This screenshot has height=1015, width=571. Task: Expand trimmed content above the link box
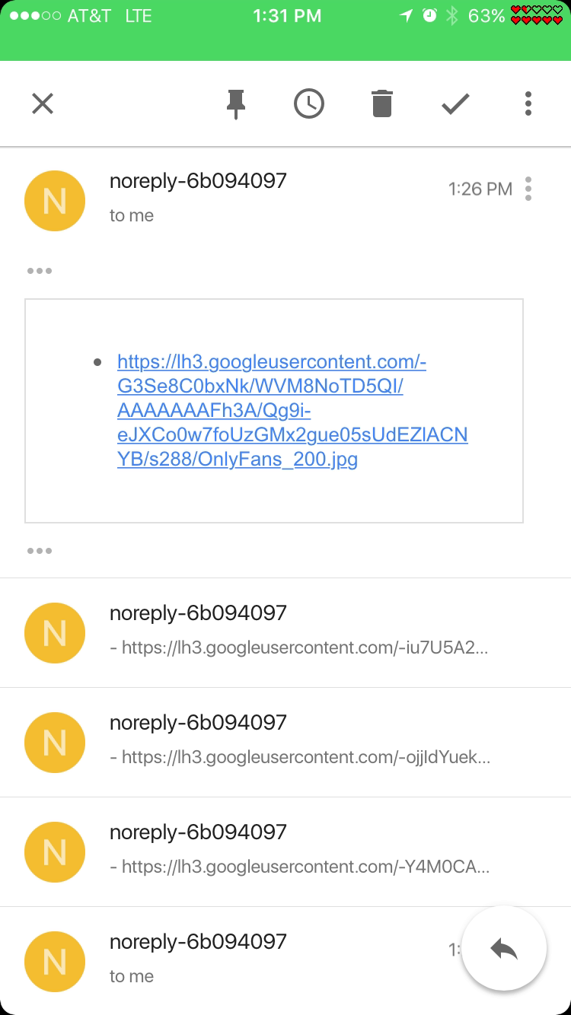[39, 271]
